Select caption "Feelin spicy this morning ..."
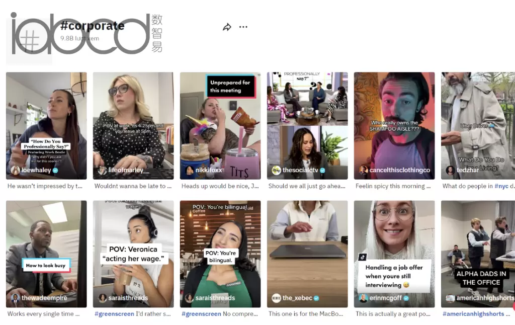Image resolution: width=515 pixels, height=325 pixels. click(x=393, y=186)
